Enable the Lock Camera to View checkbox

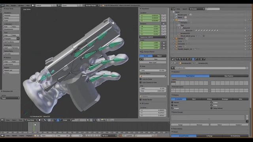[141, 82]
